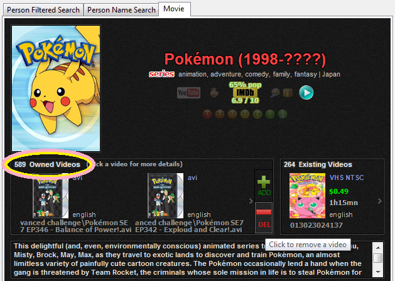
Task: Rate with the happiest green grinning face
Action: point(283,114)
